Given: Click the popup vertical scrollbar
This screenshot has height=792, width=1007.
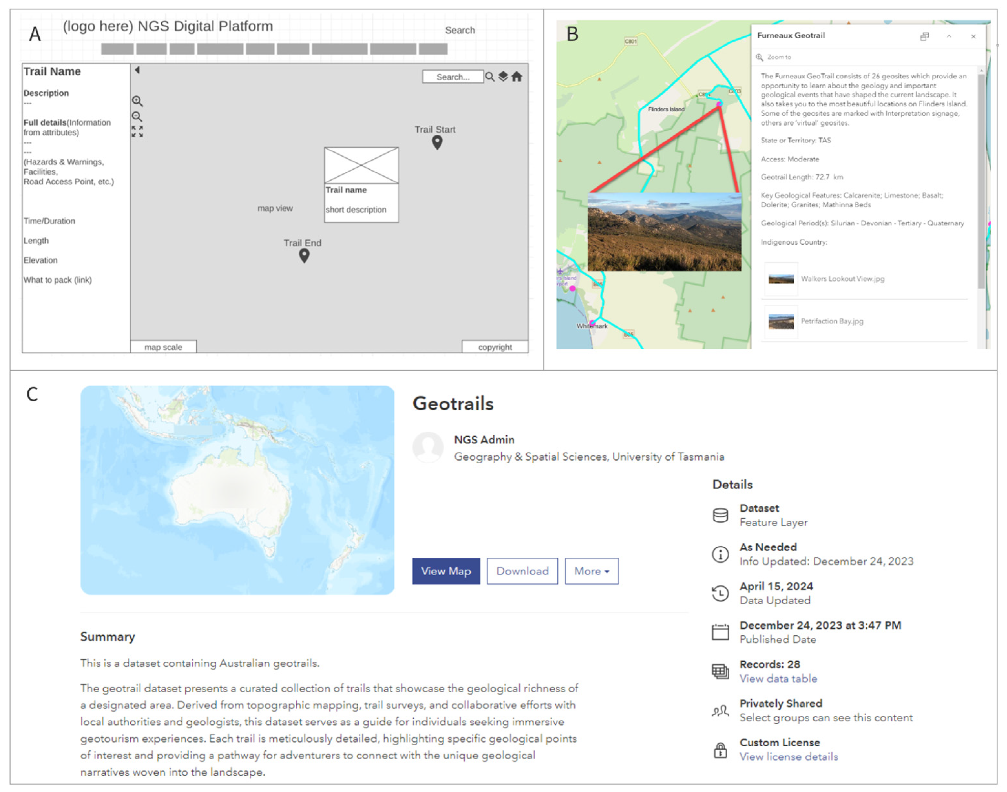Looking at the screenshot, I should point(981,182).
